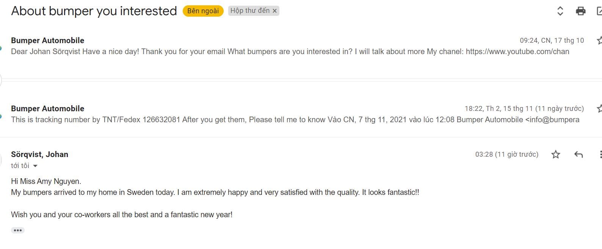Open conversation in a new window
602x249 pixels.
click(599, 11)
